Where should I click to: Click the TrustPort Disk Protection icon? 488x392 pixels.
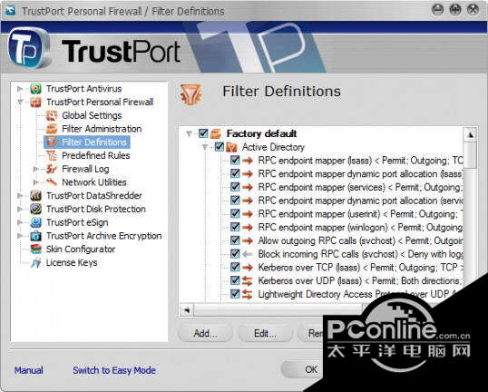pos(35,209)
